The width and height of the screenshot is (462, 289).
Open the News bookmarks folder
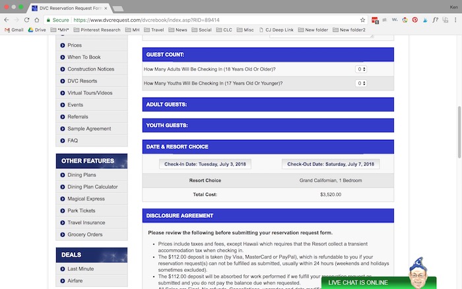coord(178,30)
